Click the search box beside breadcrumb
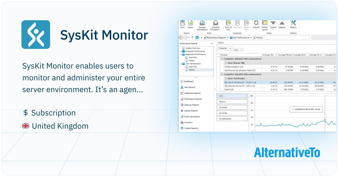This screenshot has height=177, width=338. pyautogui.click(x=324, y=37)
